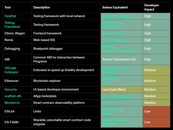This screenshot has width=173, height=130.
Task: Visit the XRay explorer link
Action: [x=106, y=83]
